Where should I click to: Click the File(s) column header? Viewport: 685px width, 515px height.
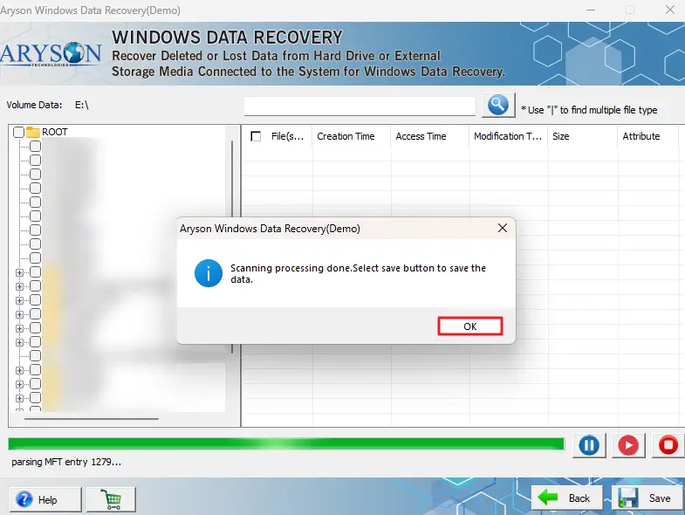(287, 136)
